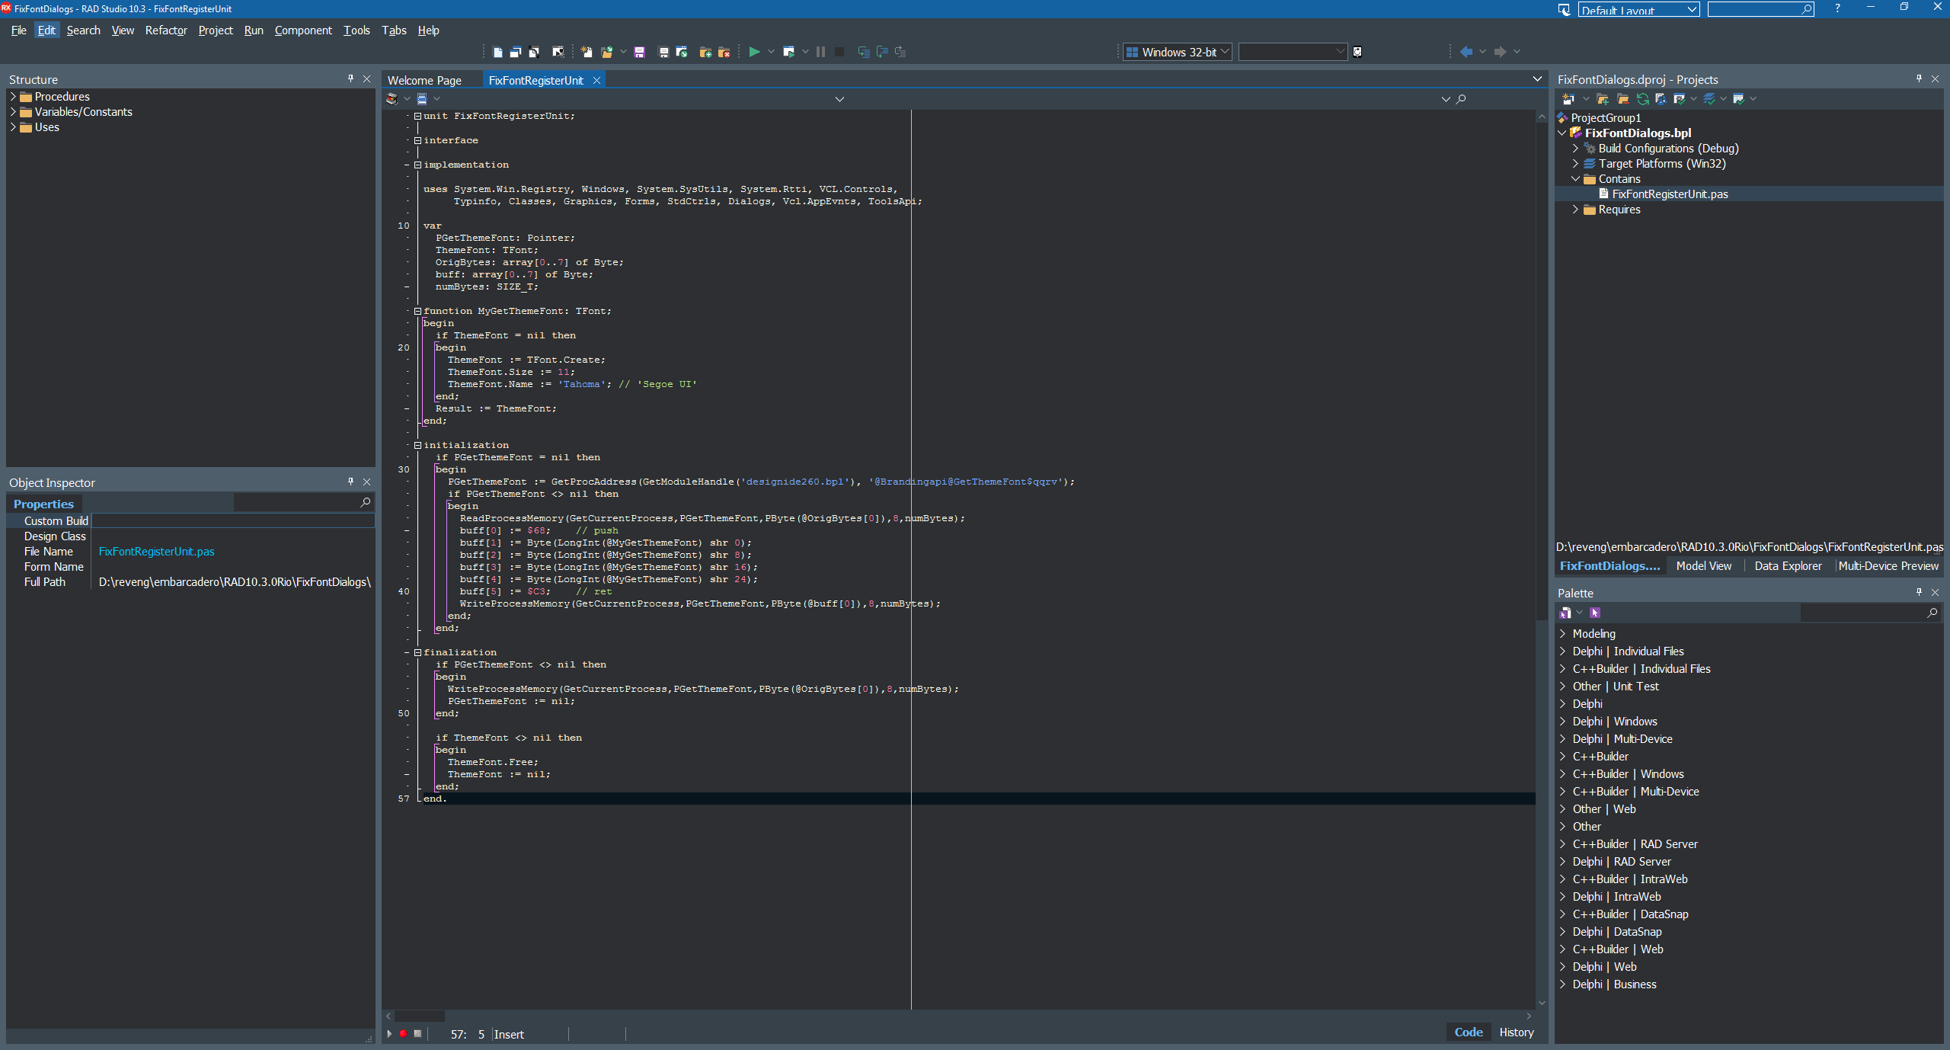
Task: Switch to the Welcome Page tab
Action: pyautogui.click(x=424, y=80)
